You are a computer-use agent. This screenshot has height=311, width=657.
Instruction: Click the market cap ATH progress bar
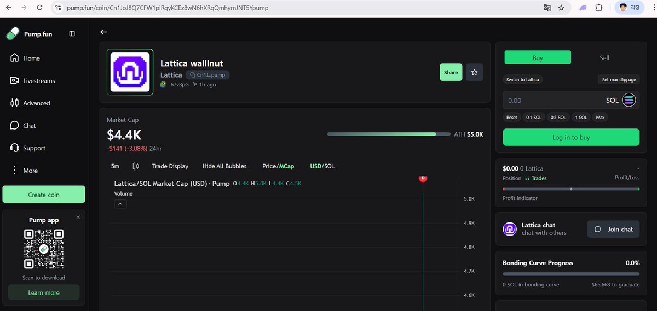pyautogui.click(x=388, y=134)
